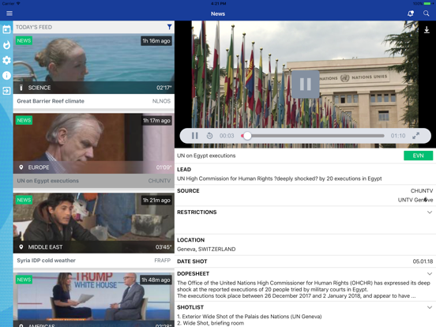The height and width of the screenshot is (327, 436).
Task: Open the Trump White House interview thumbnail
Action: [94, 300]
